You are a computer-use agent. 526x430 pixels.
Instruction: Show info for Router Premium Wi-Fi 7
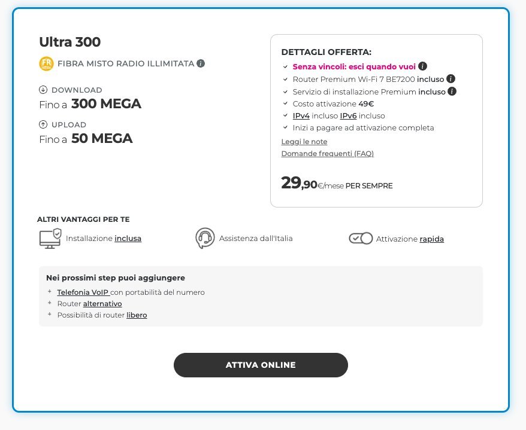point(451,78)
